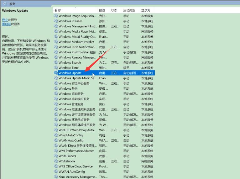This screenshot has width=240, height=179.
Task: Sort by the 启动类型 column header
Action: click(x=129, y=10)
